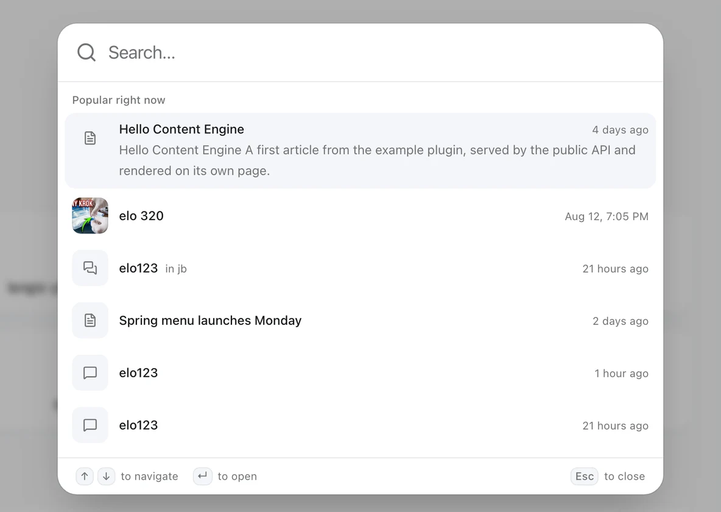
Task: Open the Hello Content Engine result
Action: (360, 151)
